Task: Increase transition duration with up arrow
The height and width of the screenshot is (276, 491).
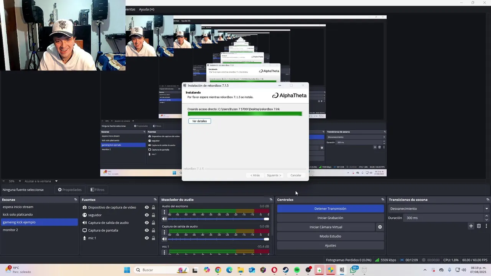Action: 487,216
